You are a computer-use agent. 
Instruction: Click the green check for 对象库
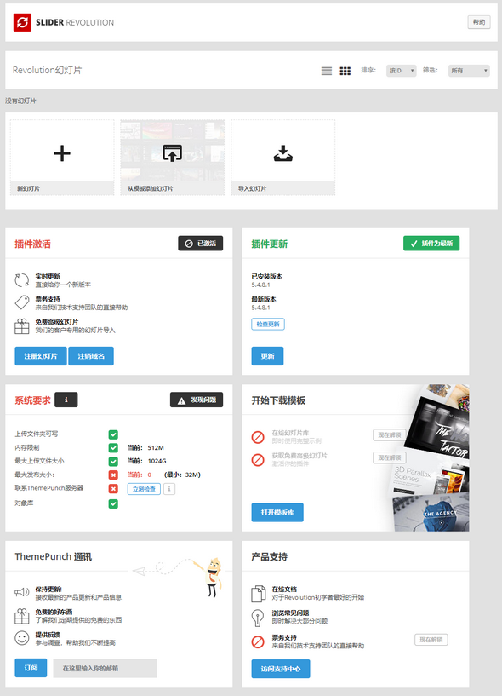[113, 503]
